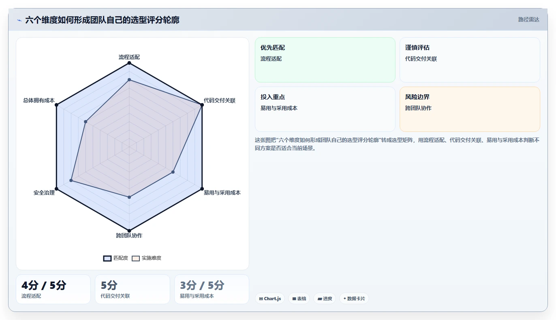This screenshot has height=320, width=556.
Task: Click the 3分 / 5分 score value
Action: click(202, 285)
